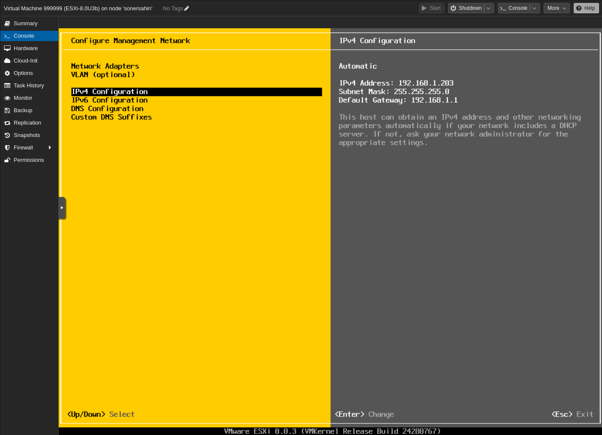Viewport: 602px width, 435px height.
Task: Click the Configure Management Network title
Action: (x=130, y=41)
